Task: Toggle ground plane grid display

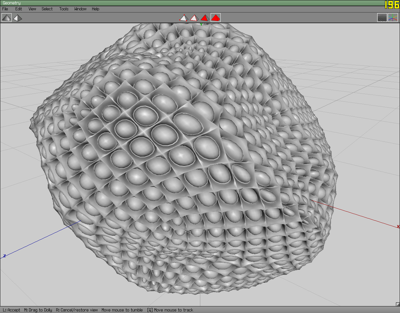Action: point(382,18)
